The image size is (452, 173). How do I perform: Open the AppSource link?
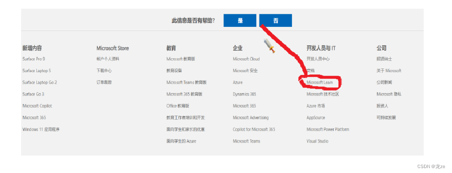[x=316, y=118]
